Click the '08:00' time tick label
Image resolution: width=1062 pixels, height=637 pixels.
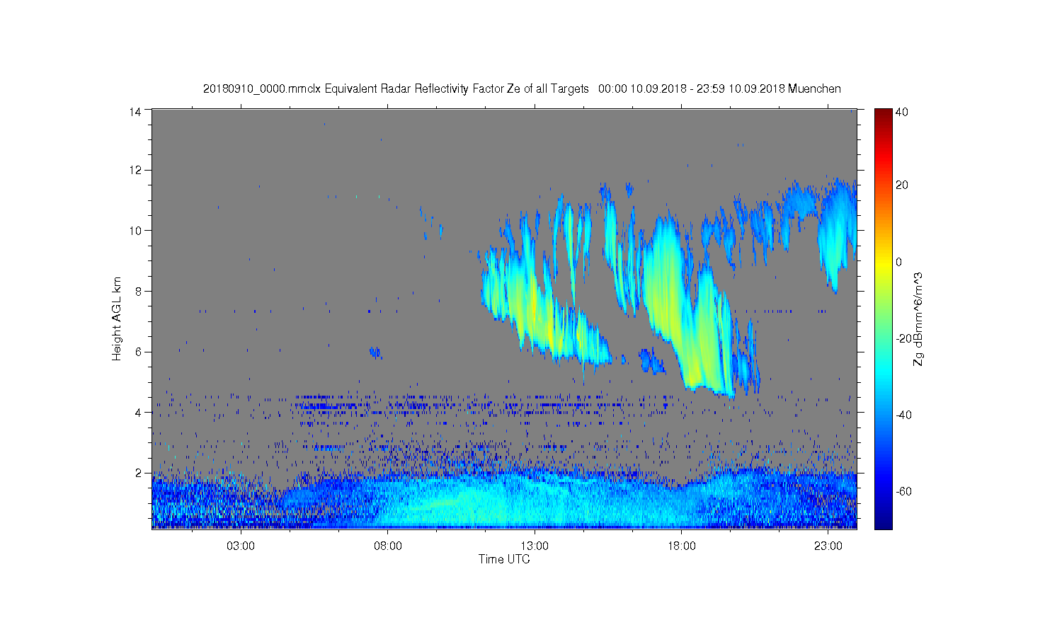click(x=388, y=546)
